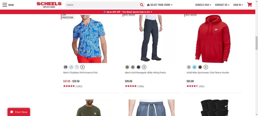Click into the search input field
The image size is (258, 116).
(102, 5)
